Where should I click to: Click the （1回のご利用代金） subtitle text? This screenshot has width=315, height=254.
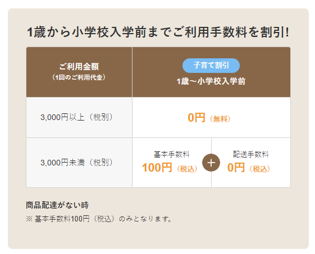click(79, 77)
